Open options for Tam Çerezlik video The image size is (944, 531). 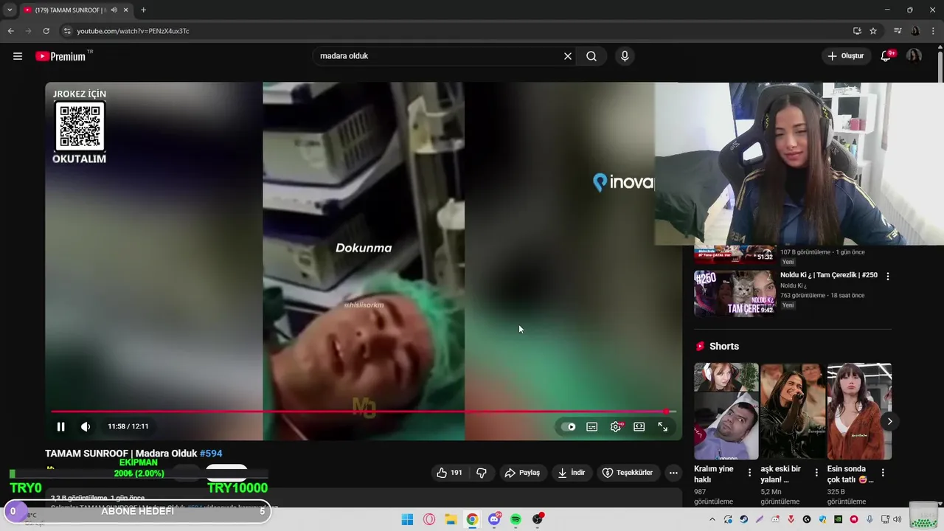pos(888,277)
